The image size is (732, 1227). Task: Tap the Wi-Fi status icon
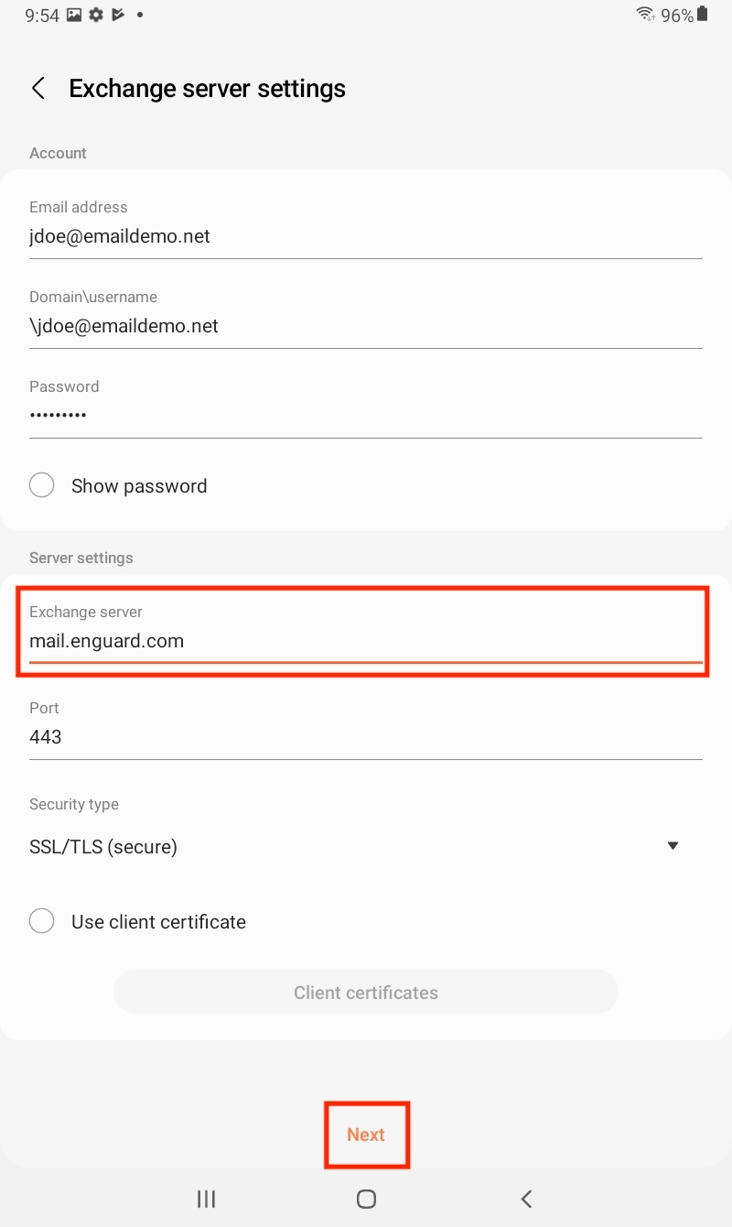[x=646, y=15]
